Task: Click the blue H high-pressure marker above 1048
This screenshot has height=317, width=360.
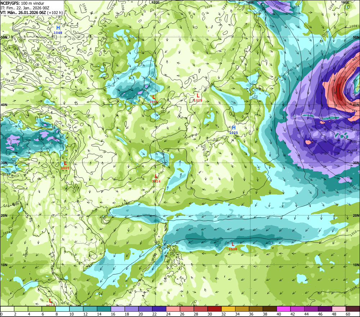Action: (x=58, y=28)
